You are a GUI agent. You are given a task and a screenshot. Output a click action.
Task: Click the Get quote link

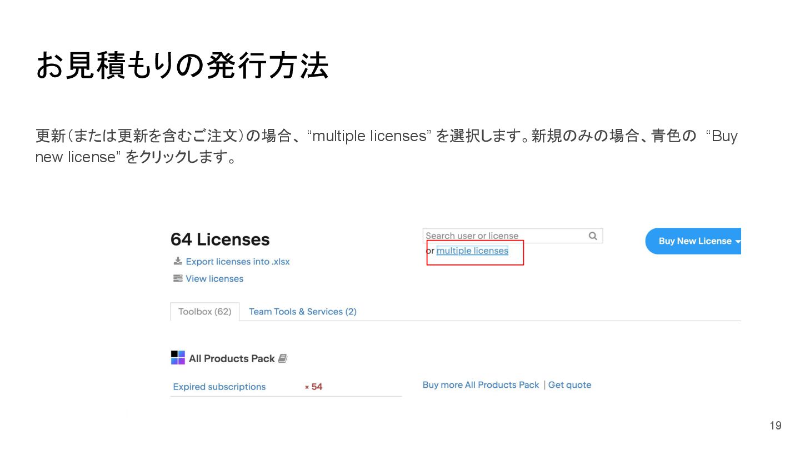(x=569, y=385)
